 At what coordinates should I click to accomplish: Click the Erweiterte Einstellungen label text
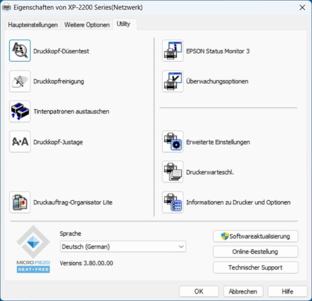pyautogui.click(x=218, y=142)
